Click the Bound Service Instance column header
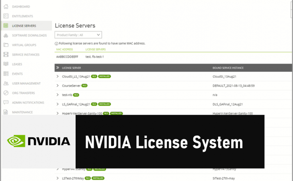 (x=228, y=68)
